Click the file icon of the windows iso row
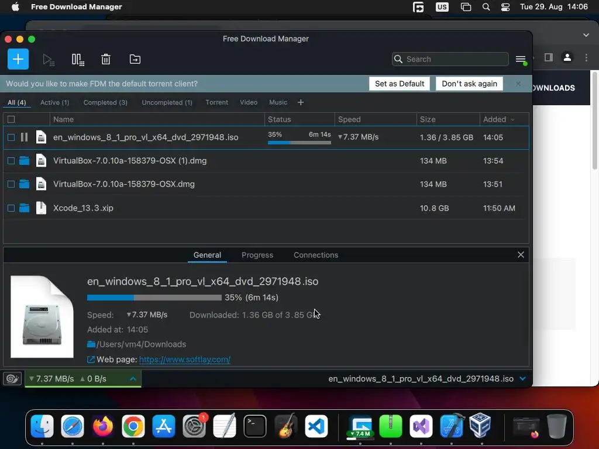Screen dimensions: 599x449 click(x=41, y=137)
